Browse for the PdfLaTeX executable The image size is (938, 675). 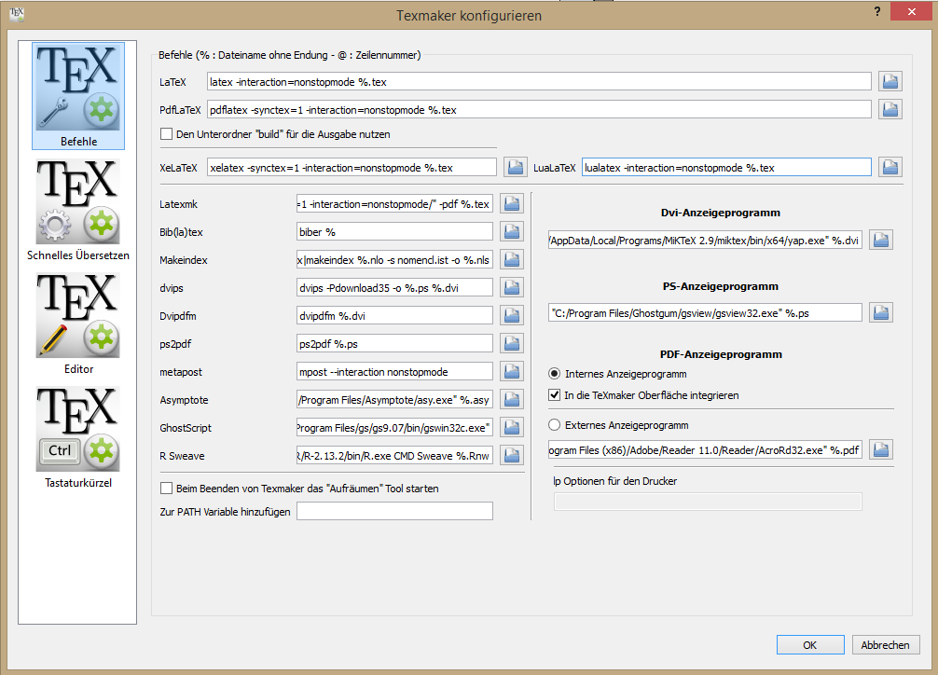(890, 109)
